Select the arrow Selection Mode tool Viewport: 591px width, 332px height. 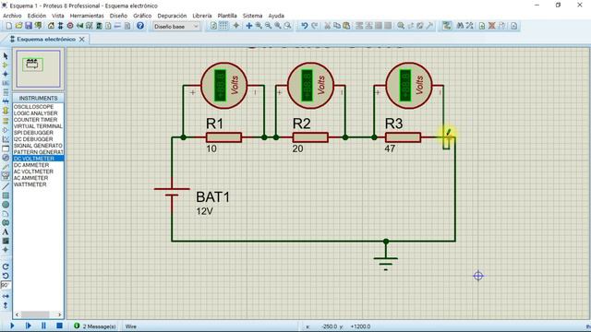click(x=6, y=55)
